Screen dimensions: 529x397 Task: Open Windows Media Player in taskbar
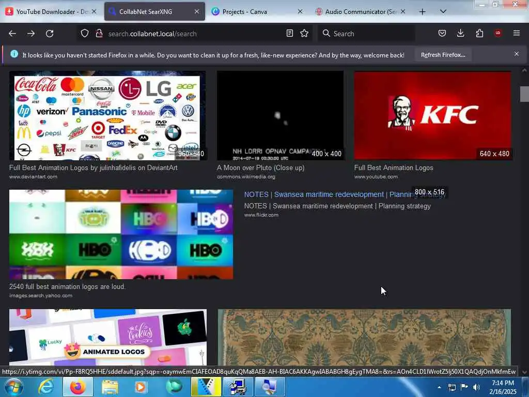141,387
